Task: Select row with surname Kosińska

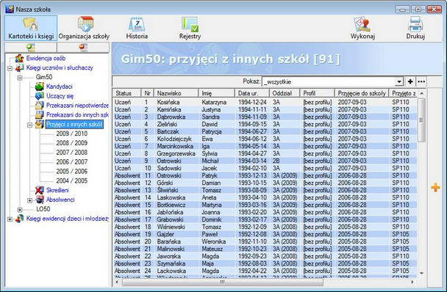Action: click(265, 102)
